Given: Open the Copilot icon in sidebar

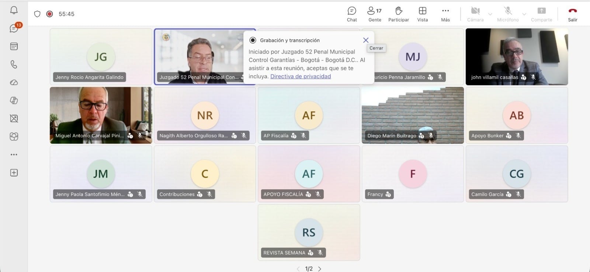Looking at the screenshot, I should (14, 100).
